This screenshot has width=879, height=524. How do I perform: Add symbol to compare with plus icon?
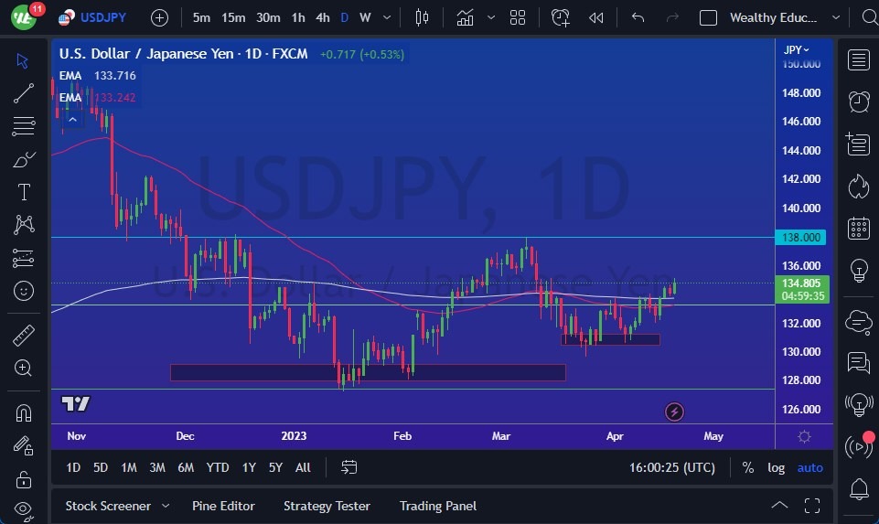159,18
